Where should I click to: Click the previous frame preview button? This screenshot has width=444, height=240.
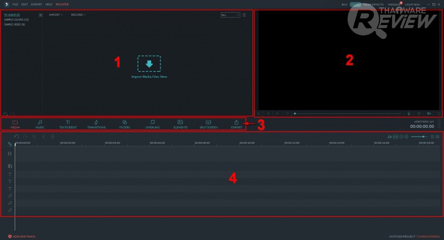tap(259, 113)
